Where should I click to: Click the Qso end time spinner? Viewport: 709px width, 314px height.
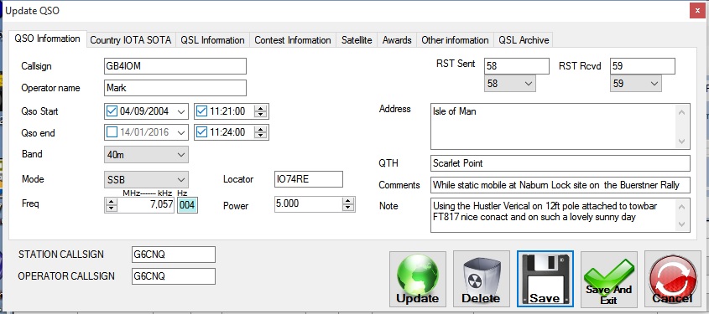pos(260,132)
